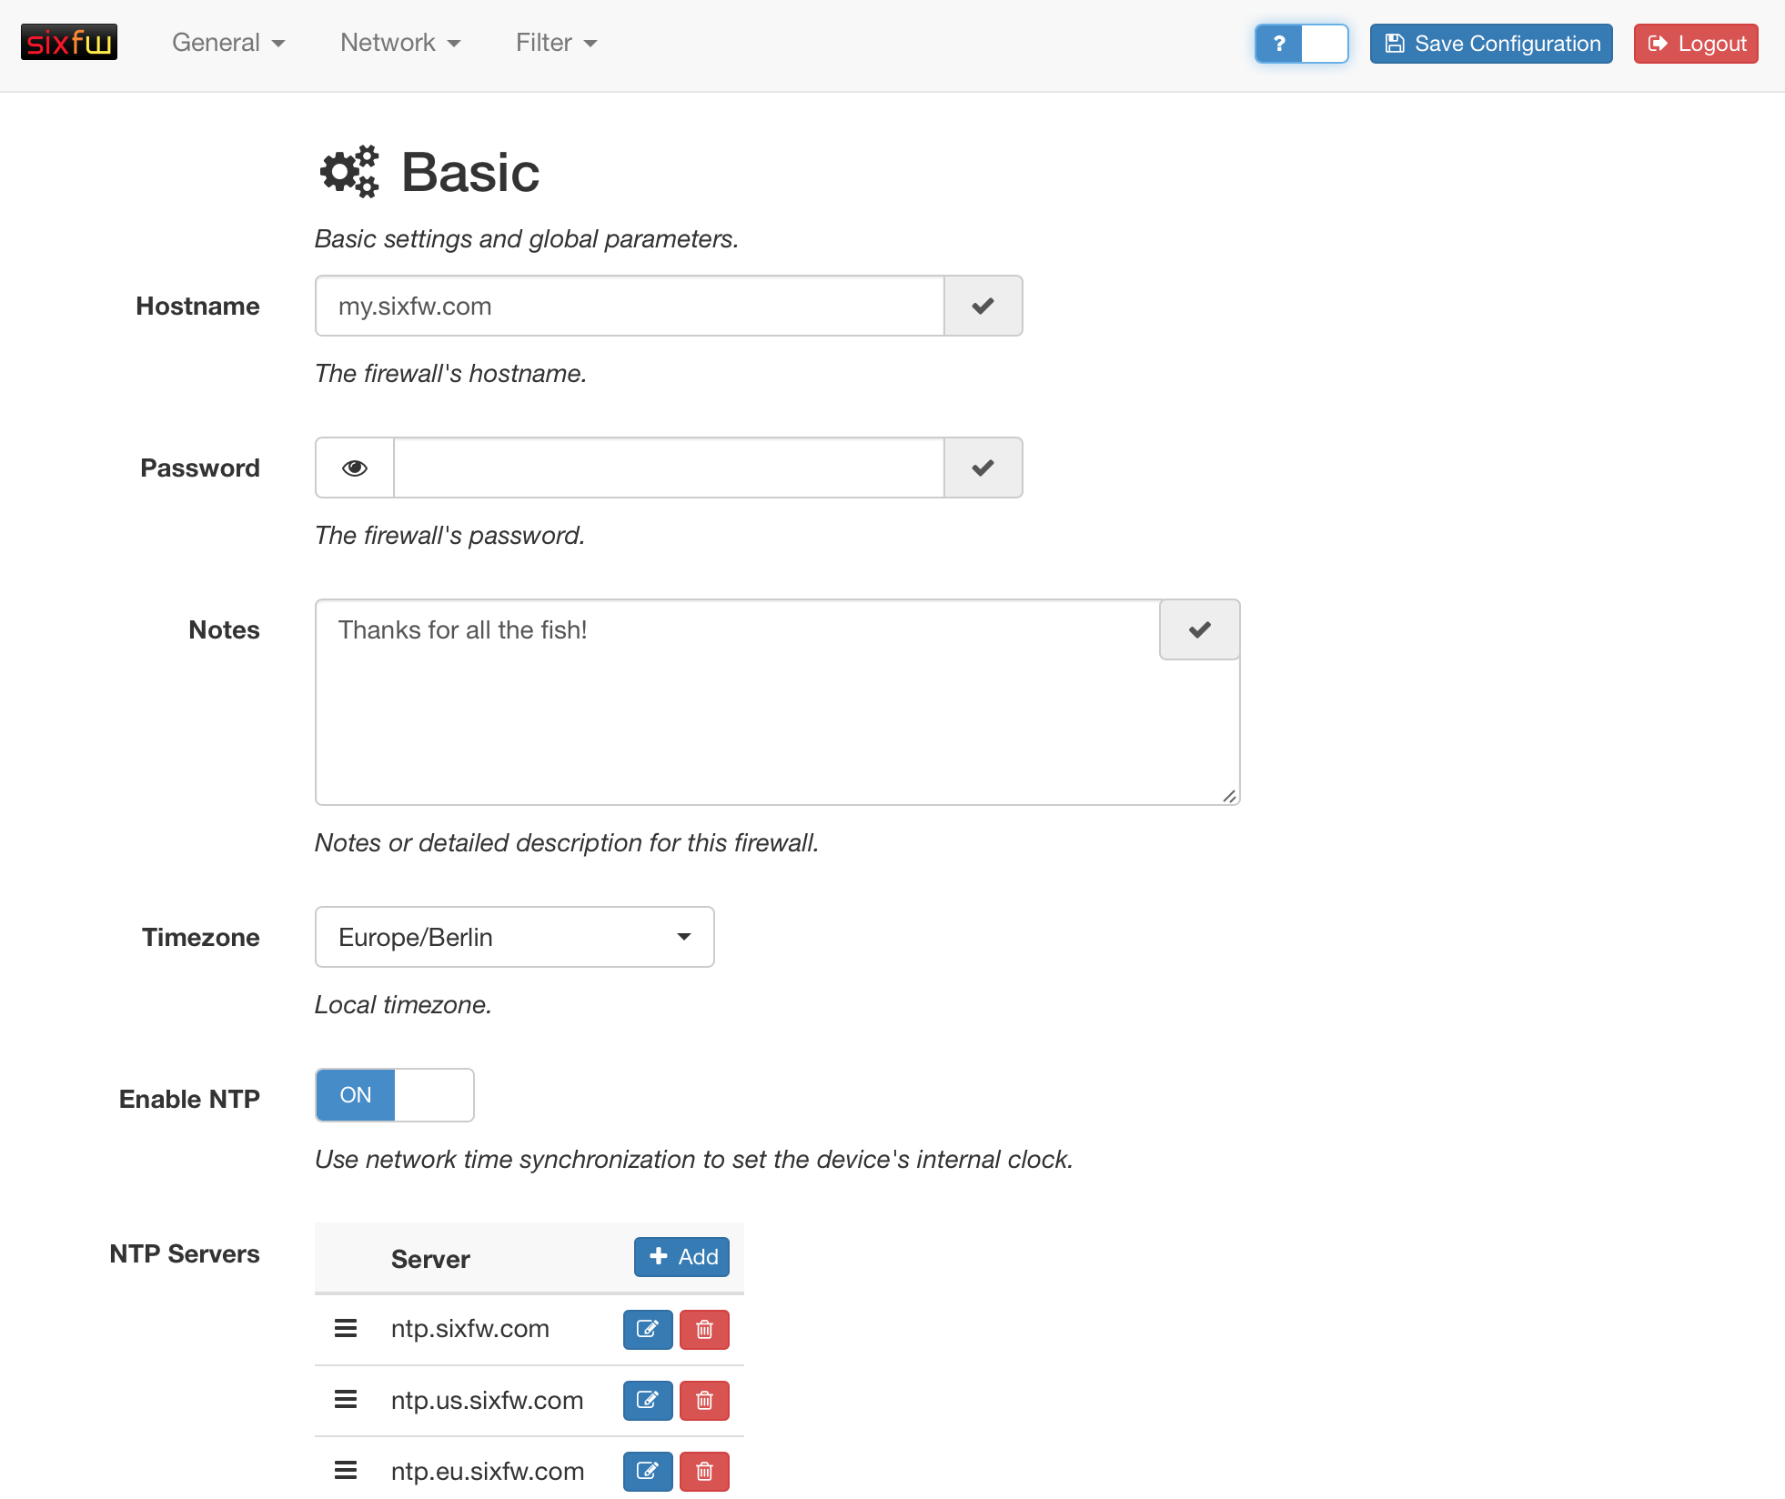Toggle the help mode switch
Viewport: 1785px width, 1499px height.
click(x=1301, y=44)
